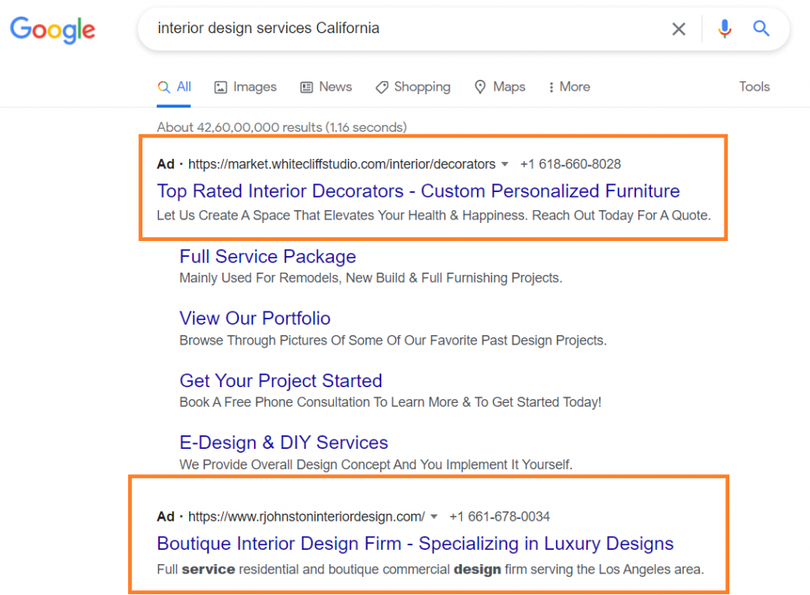810x595 pixels.
Task: Open the Maps tab
Action: point(500,87)
